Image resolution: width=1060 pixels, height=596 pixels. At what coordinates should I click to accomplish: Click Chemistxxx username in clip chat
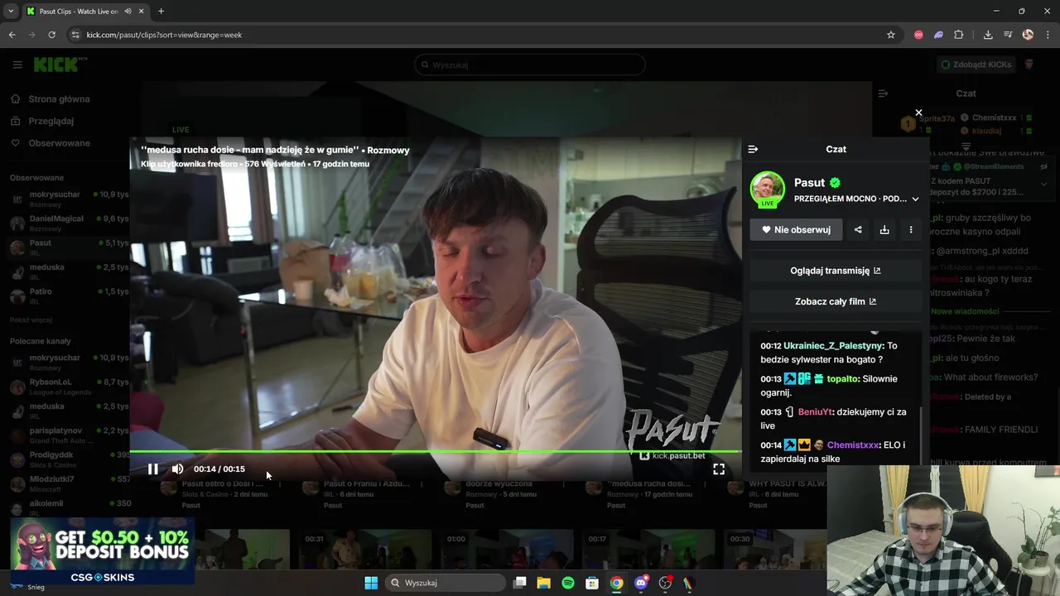point(852,445)
